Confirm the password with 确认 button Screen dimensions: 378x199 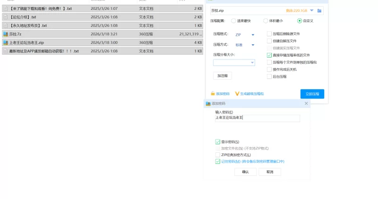[245, 172]
